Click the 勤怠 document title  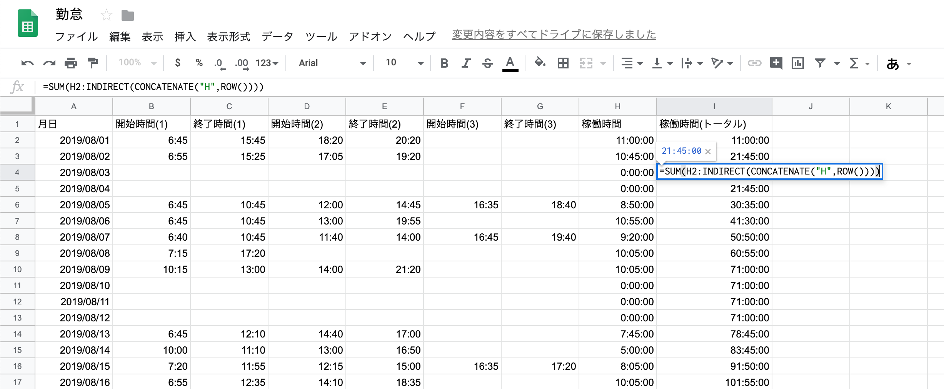pos(69,15)
